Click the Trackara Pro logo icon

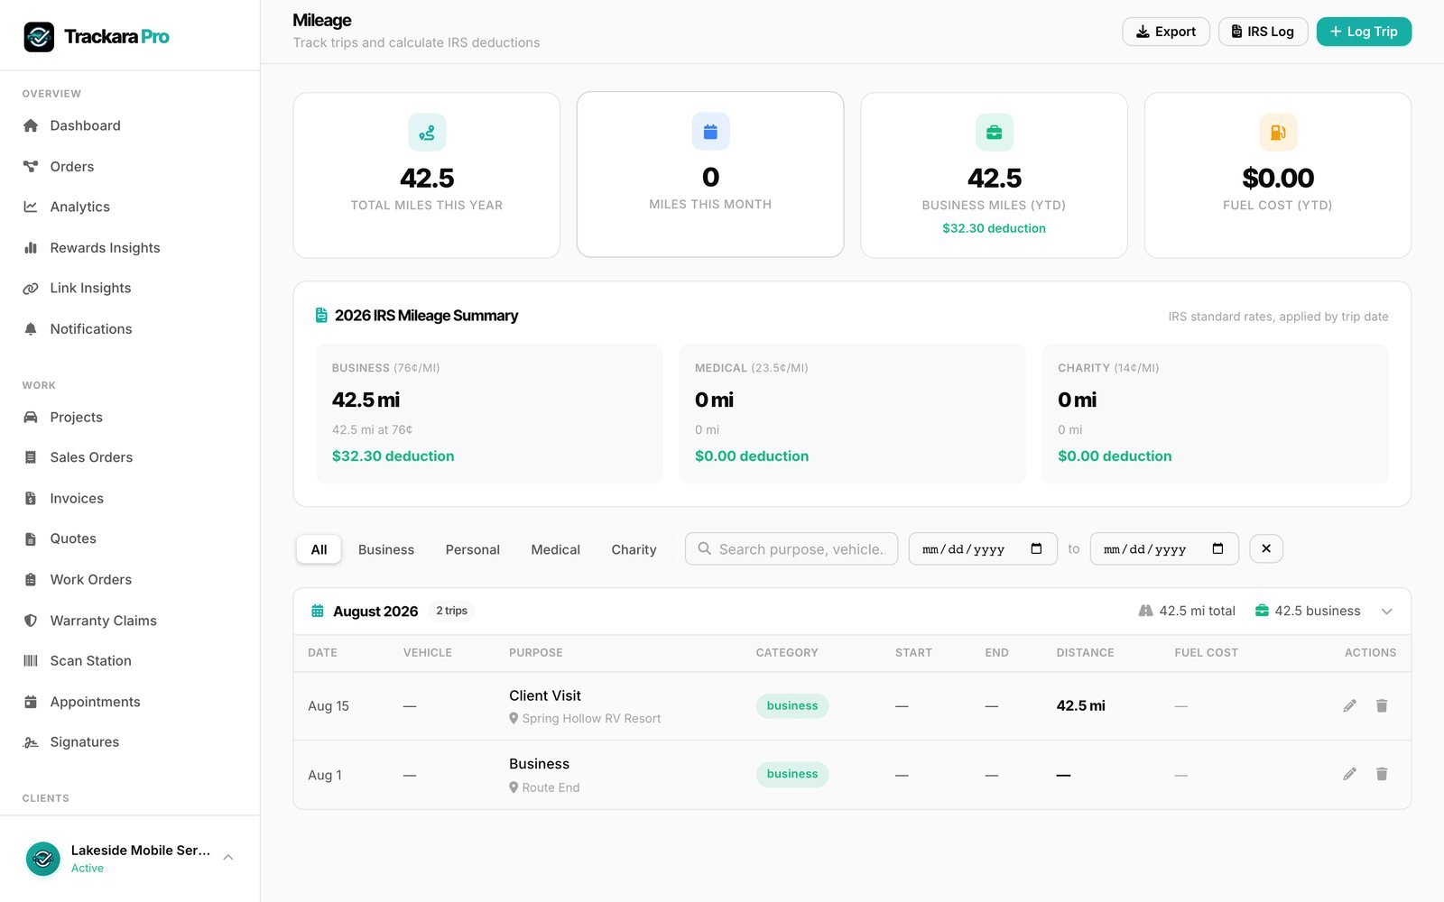[x=39, y=37]
